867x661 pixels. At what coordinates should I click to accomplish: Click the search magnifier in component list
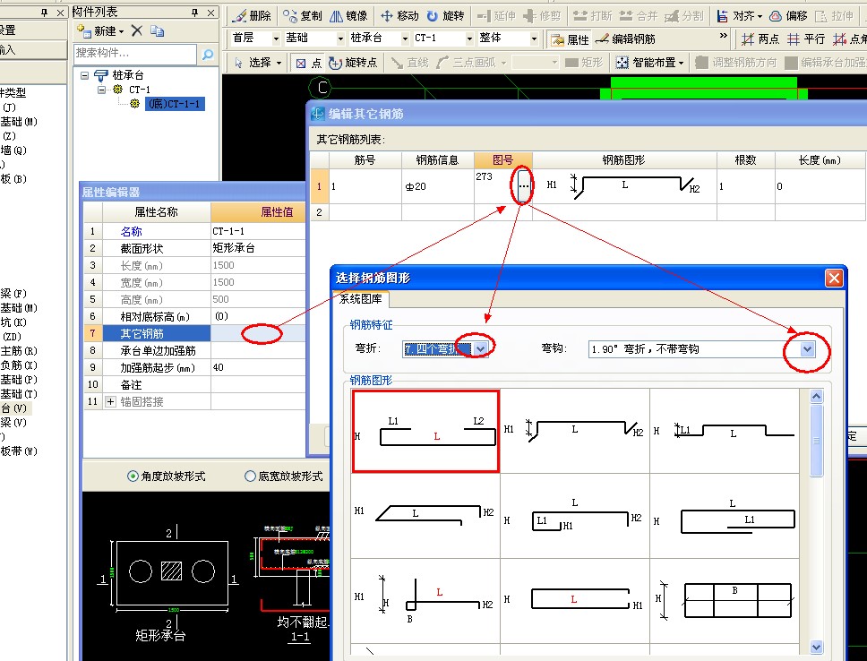pyautogui.click(x=208, y=55)
